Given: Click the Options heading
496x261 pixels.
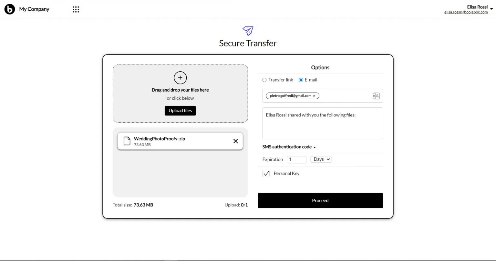Looking at the screenshot, I should point(320,67).
